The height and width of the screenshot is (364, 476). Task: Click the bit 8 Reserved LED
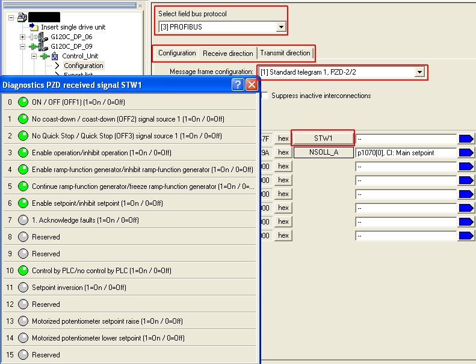(x=23, y=237)
